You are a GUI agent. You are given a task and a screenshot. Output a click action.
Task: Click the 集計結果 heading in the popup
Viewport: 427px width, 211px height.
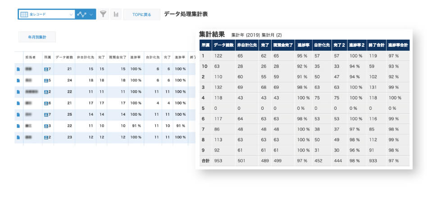212,34
